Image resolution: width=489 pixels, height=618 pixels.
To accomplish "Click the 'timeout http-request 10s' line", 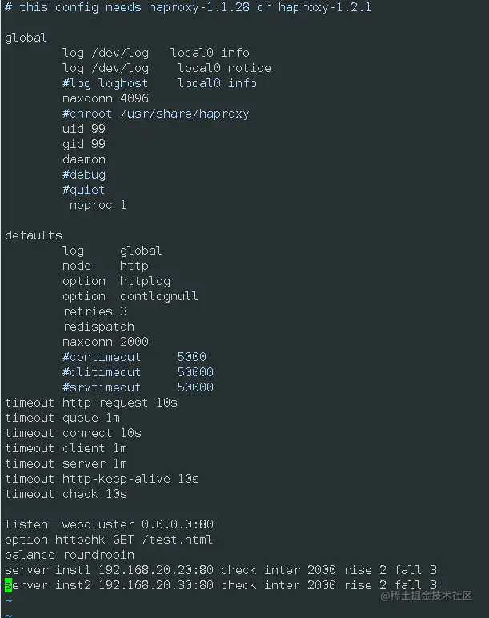I will point(90,403).
